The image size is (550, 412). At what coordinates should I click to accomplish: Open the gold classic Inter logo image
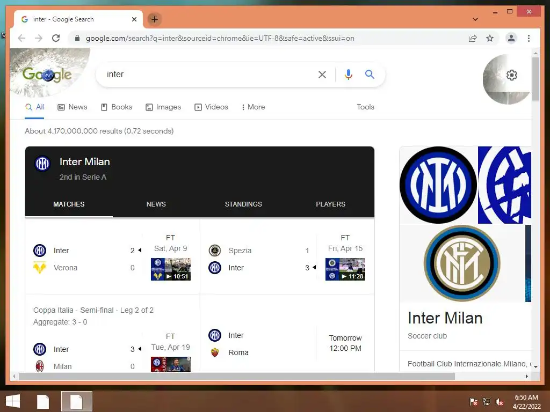[462, 263]
